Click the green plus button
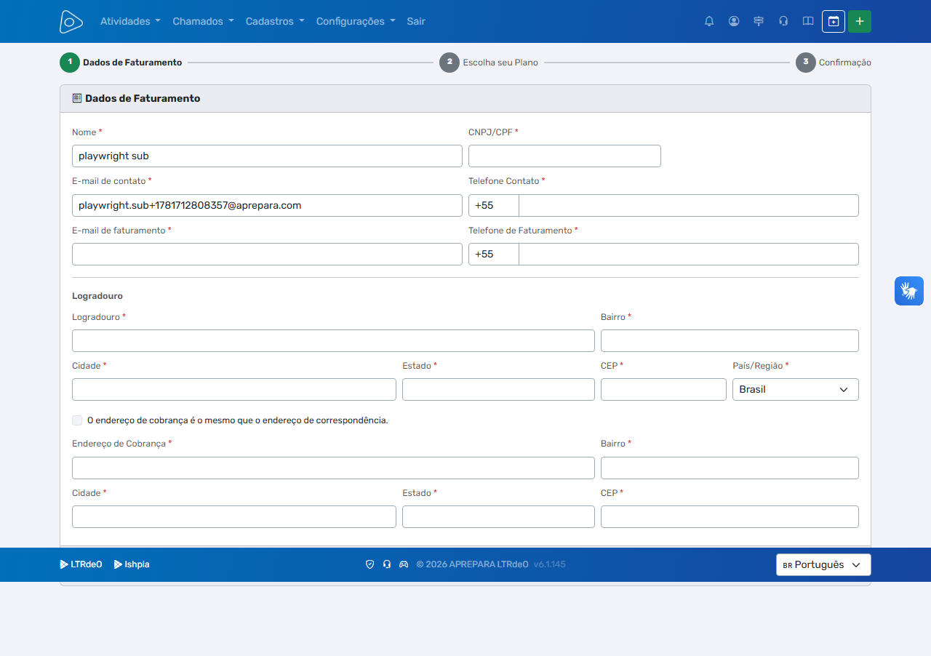This screenshot has width=931, height=656. (x=860, y=21)
